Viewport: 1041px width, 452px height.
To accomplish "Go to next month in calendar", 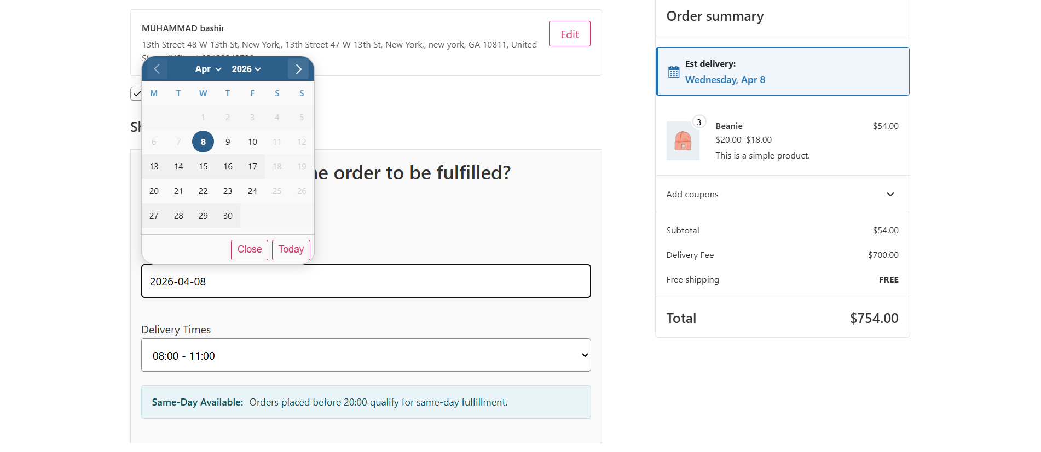I will [298, 69].
